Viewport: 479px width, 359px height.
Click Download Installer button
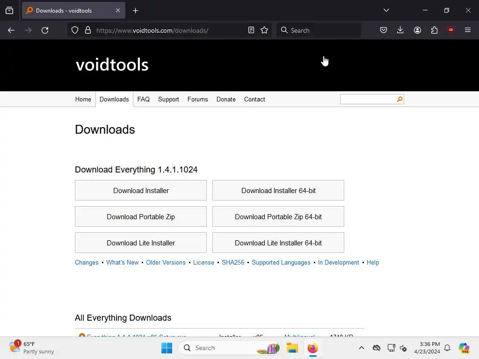click(141, 191)
